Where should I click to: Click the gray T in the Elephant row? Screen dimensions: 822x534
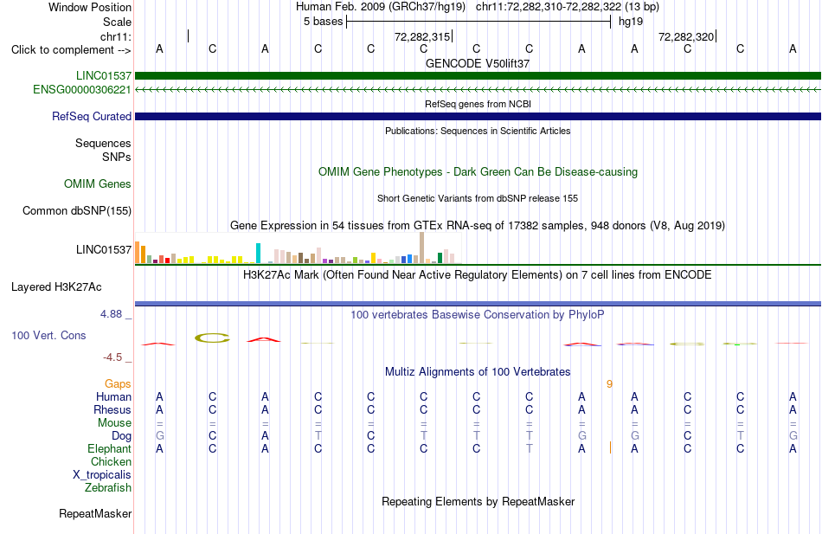pyautogui.click(x=529, y=449)
